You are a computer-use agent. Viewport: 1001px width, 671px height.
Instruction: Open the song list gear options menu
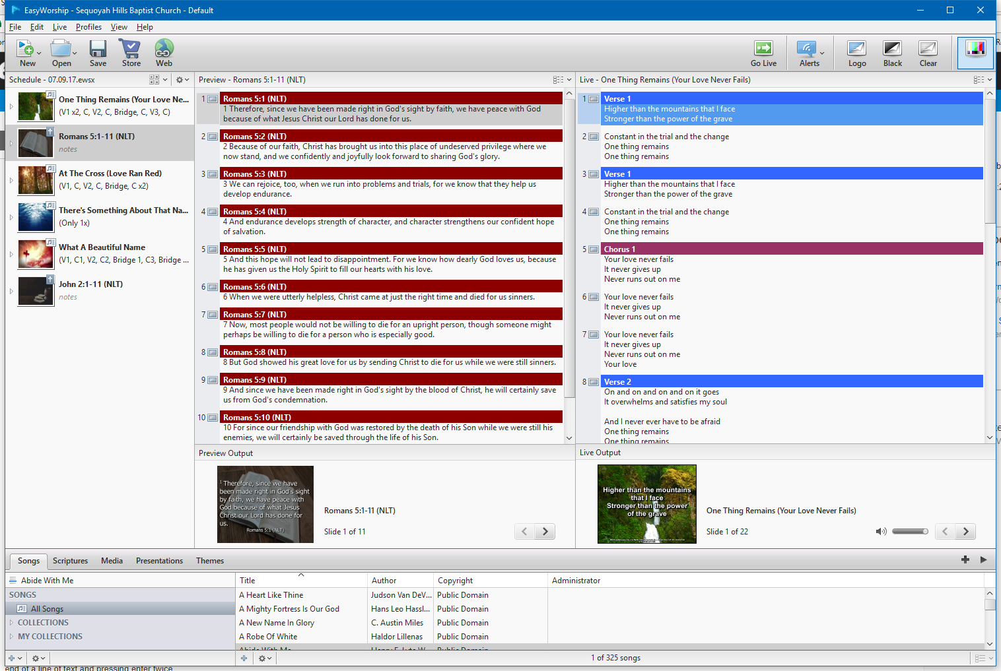265,658
